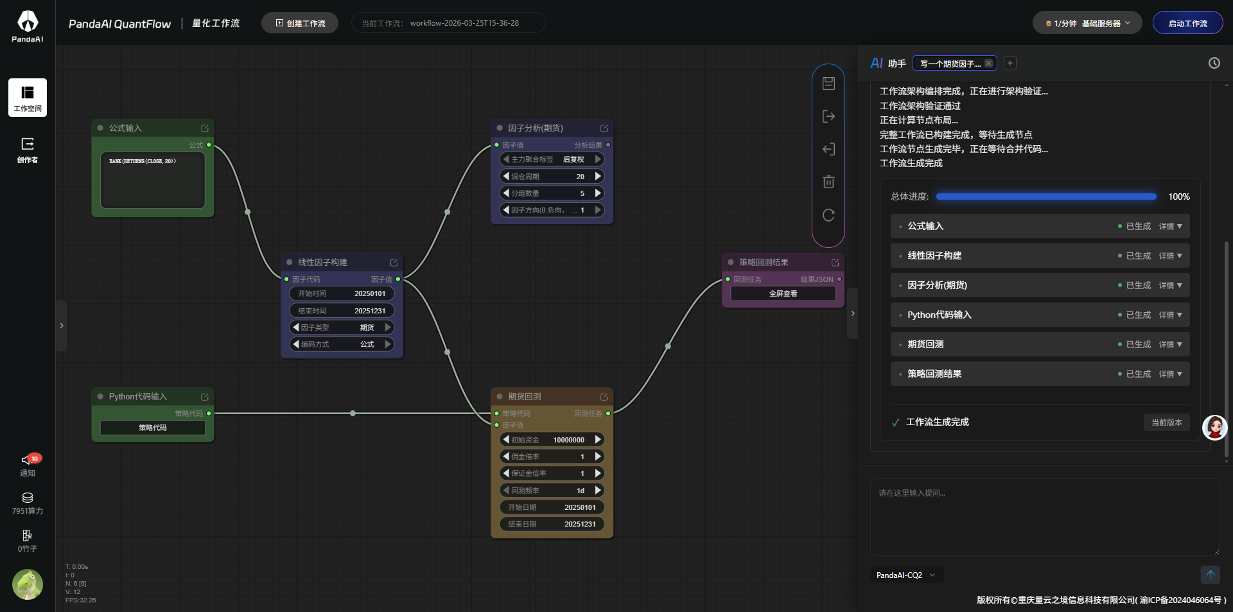Toggle collapse dot on 线性因子构建 node
The width and height of the screenshot is (1233, 612).
(290, 263)
